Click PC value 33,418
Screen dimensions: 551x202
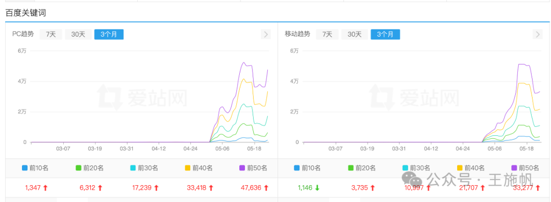[197, 188]
